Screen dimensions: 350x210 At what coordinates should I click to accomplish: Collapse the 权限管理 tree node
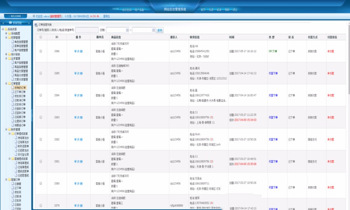6,37
